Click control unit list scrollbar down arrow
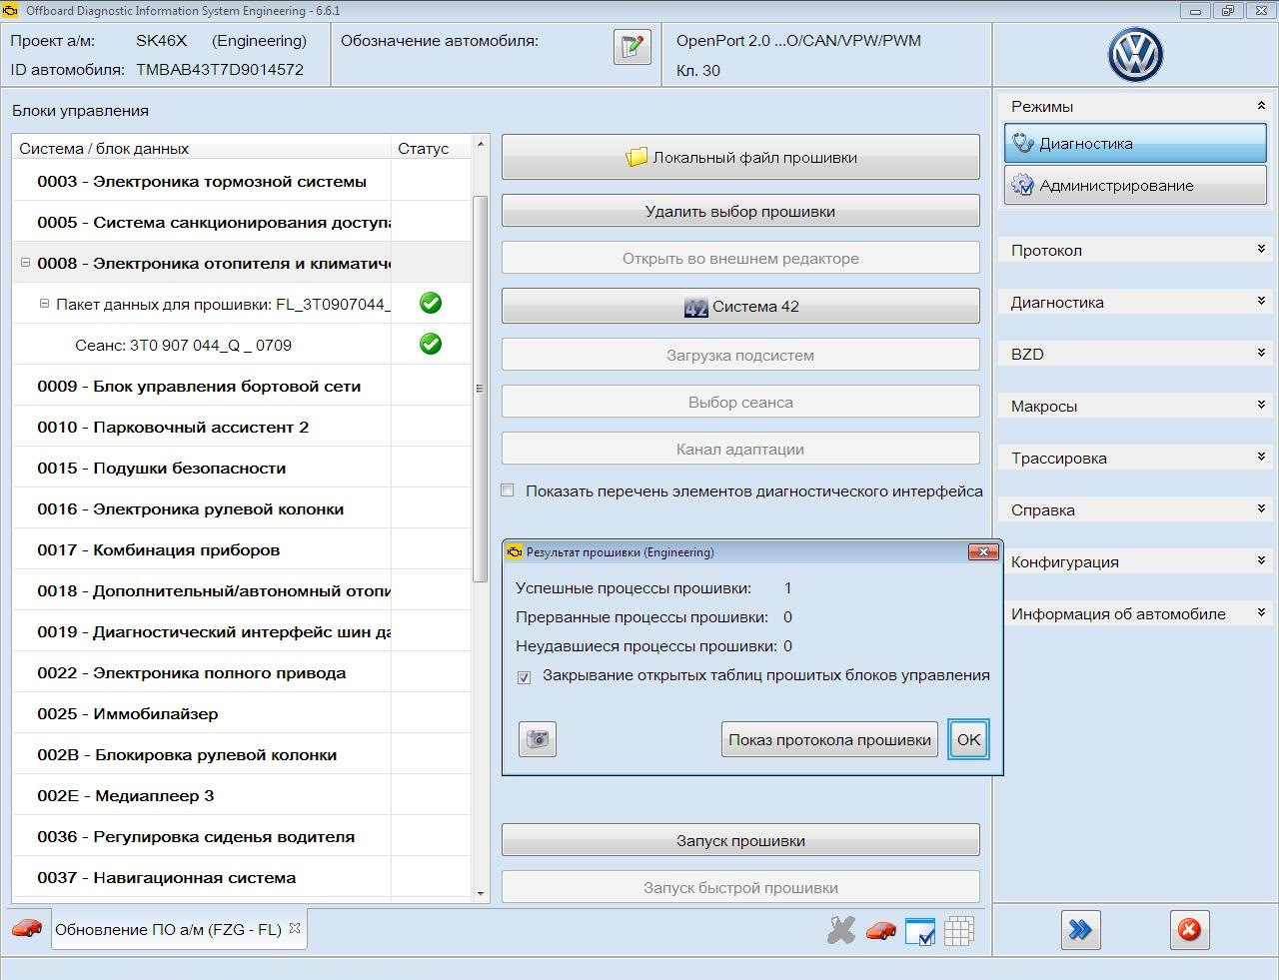The height and width of the screenshot is (980, 1279). coord(481,894)
